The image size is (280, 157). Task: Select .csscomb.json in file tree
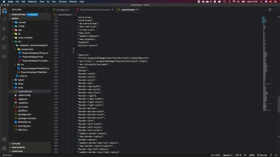[x=25, y=91]
